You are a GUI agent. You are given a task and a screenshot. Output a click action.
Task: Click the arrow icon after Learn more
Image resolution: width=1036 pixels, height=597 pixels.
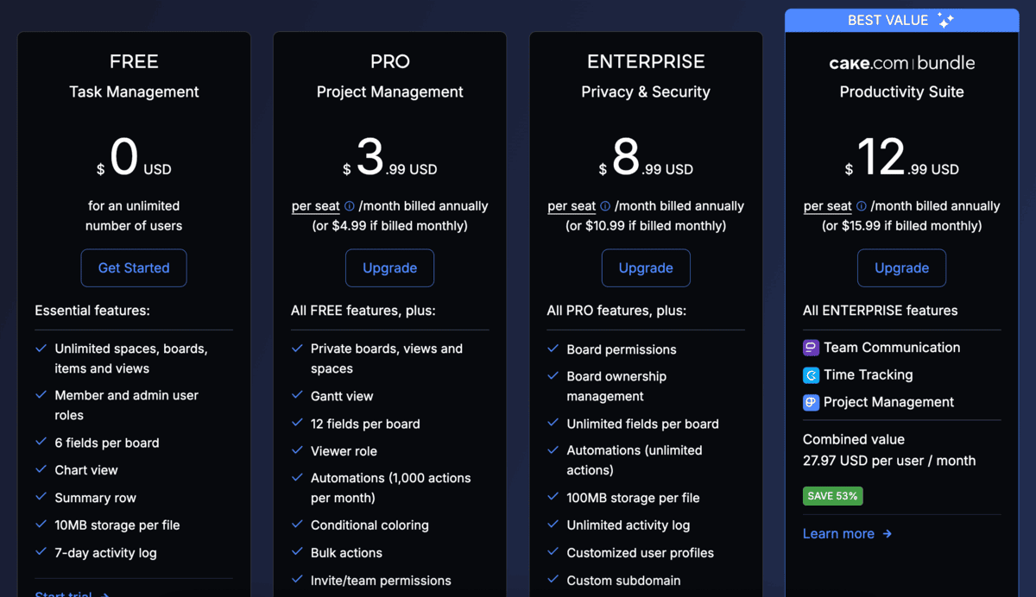tap(888, 534)
